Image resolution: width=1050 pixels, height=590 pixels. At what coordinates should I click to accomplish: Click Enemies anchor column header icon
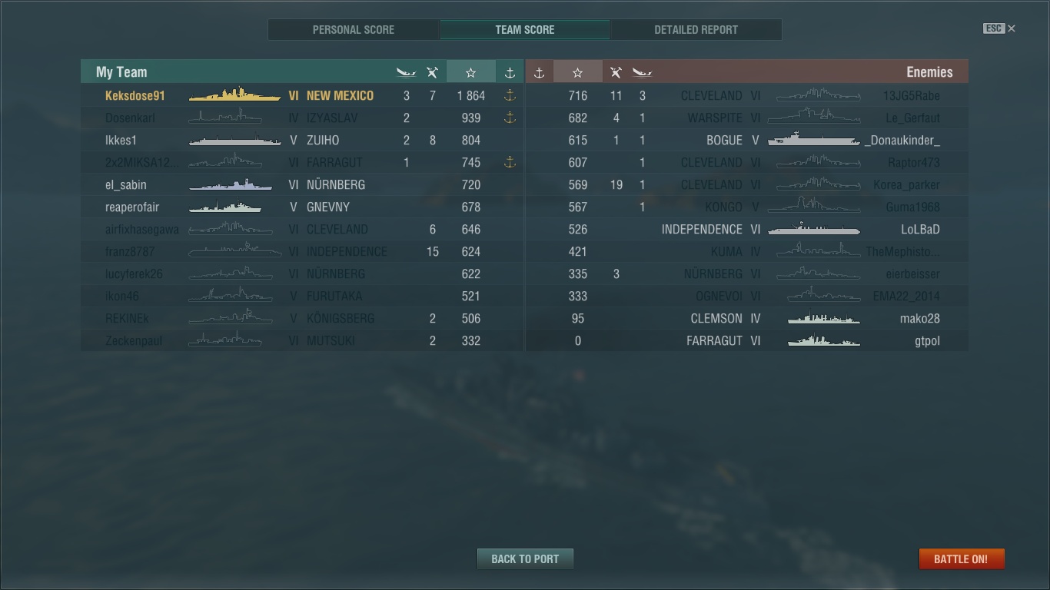[539, 72]
